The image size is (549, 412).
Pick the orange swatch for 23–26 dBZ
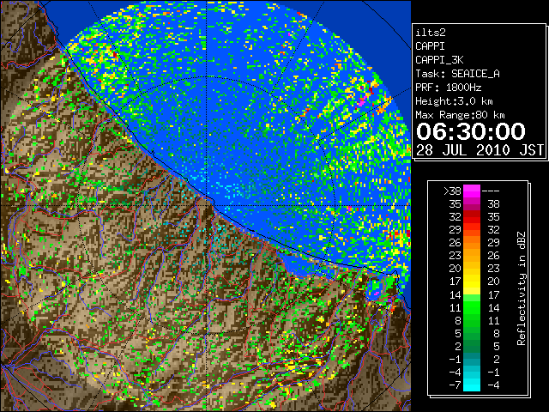[x=472, y=256]
